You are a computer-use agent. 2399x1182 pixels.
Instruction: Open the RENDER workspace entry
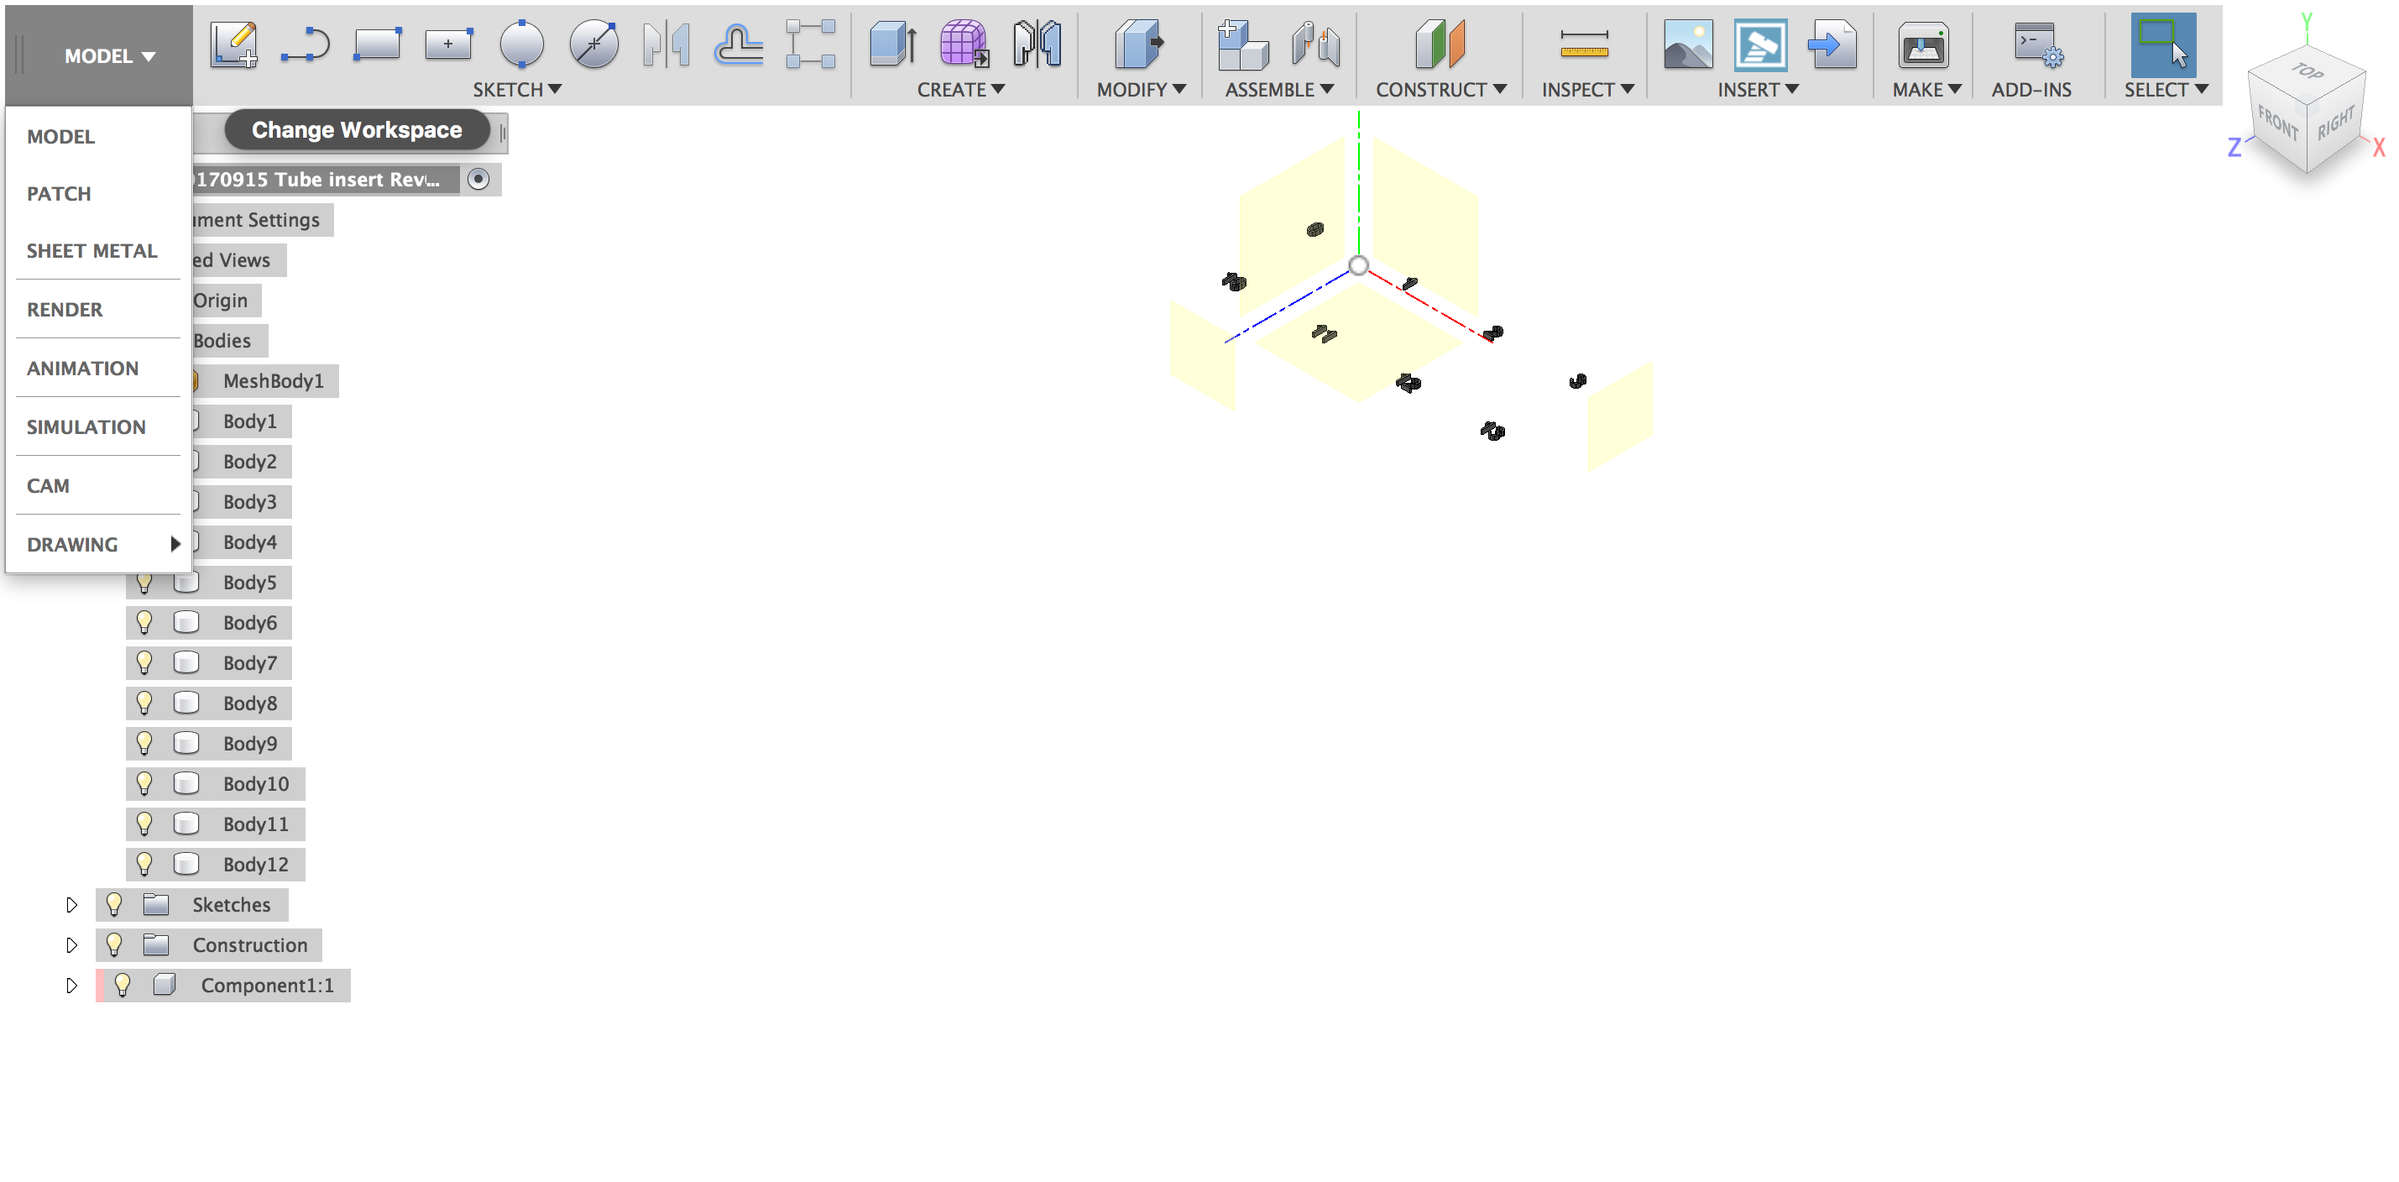click(65, 309)
